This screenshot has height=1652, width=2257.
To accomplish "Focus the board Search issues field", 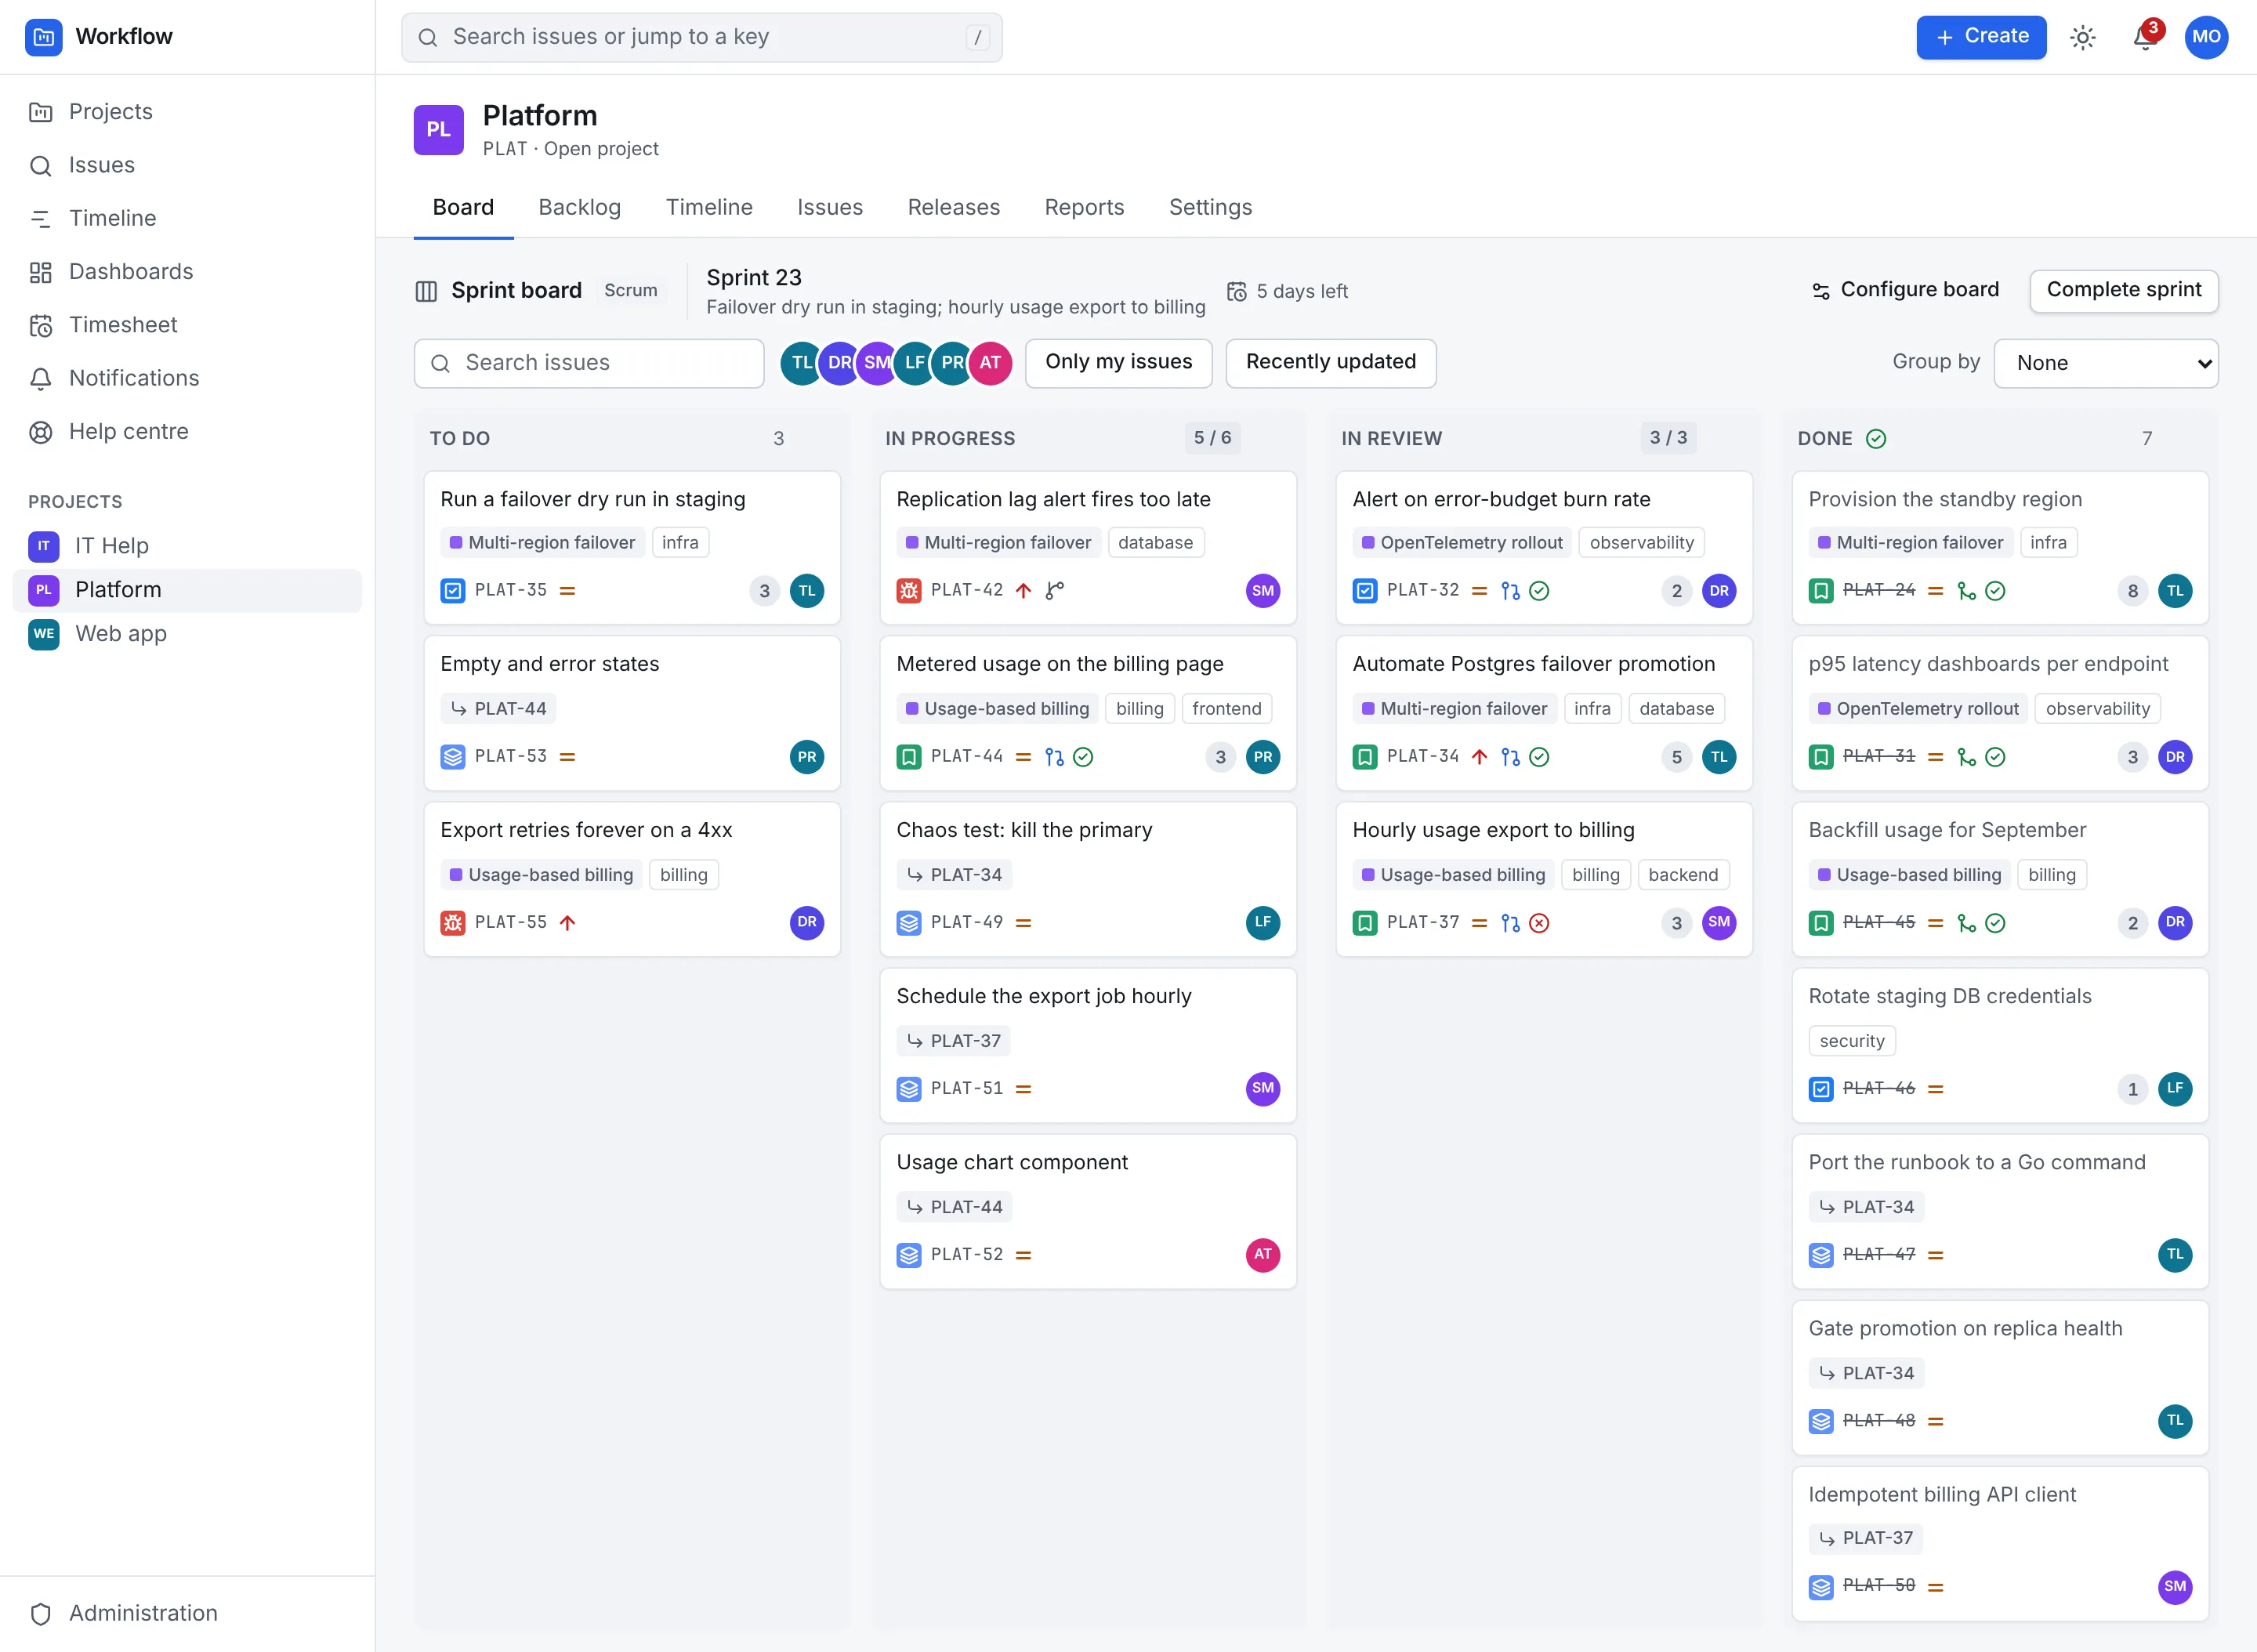I will click(x=588, y=363).
